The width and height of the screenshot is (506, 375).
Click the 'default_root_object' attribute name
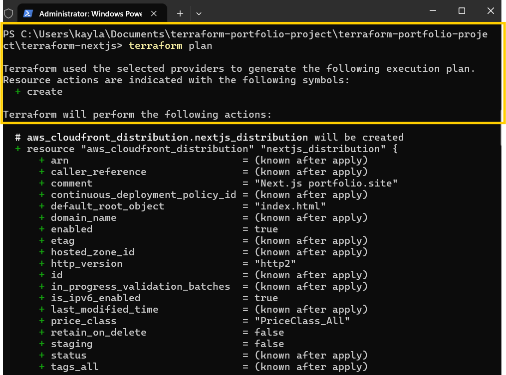[x=107, y=206]
